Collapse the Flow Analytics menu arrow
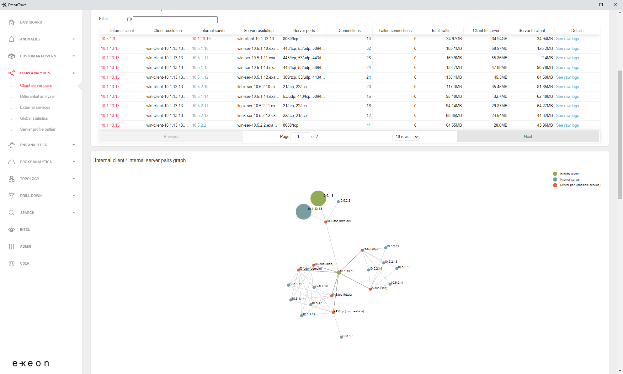 click(73, 73)
